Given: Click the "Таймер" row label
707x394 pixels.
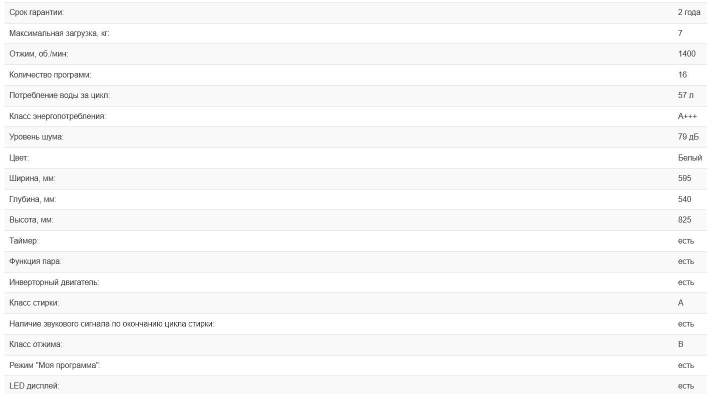Looking at the screenshot, I should point(24,241).
